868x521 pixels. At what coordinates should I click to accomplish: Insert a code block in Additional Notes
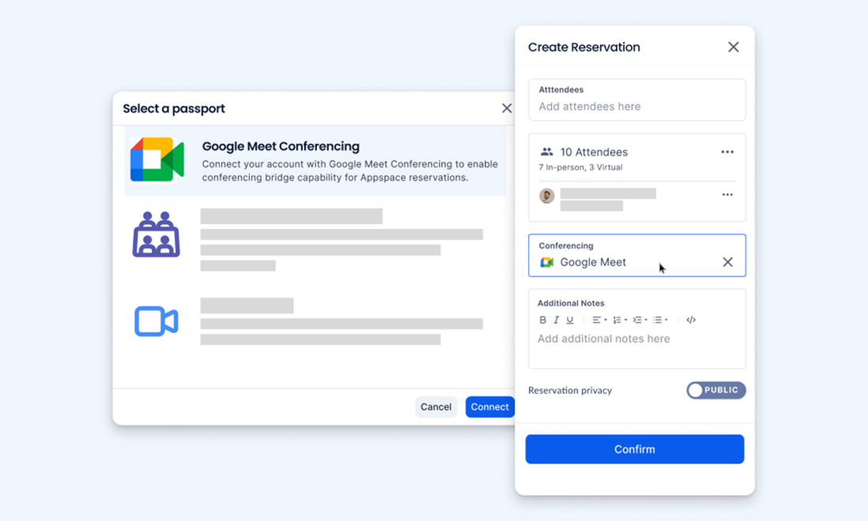click(690, 320)
